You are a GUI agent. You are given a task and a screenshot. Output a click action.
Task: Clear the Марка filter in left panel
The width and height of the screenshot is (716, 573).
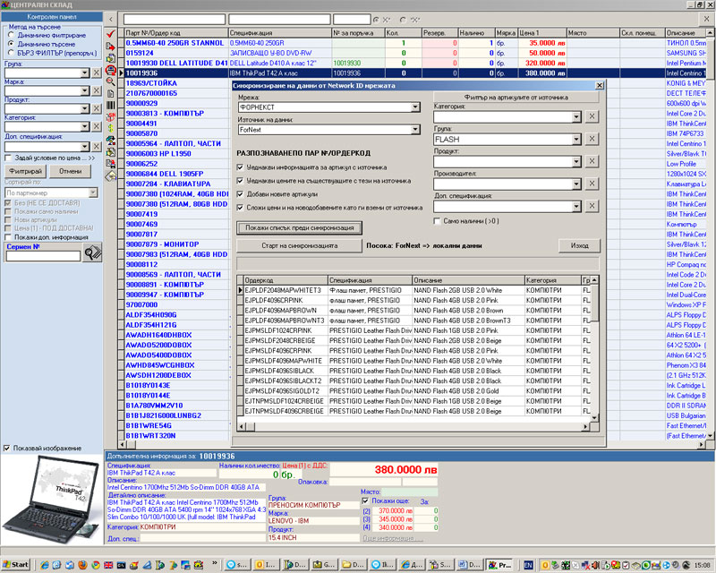tap(97, 90)
